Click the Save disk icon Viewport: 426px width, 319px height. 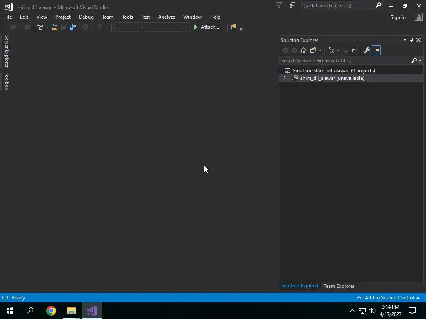pyautogui.click(x=64, y=27)
